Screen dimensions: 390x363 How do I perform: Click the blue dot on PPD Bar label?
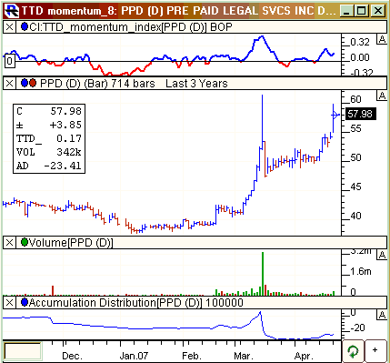[x=25, y=83]
